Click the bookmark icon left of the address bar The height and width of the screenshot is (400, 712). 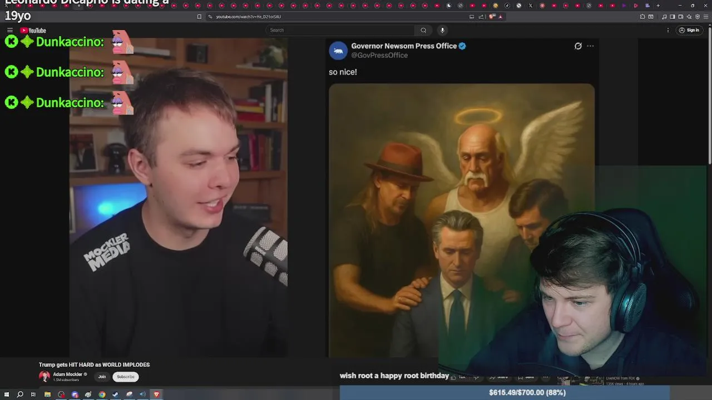(199, 17)
